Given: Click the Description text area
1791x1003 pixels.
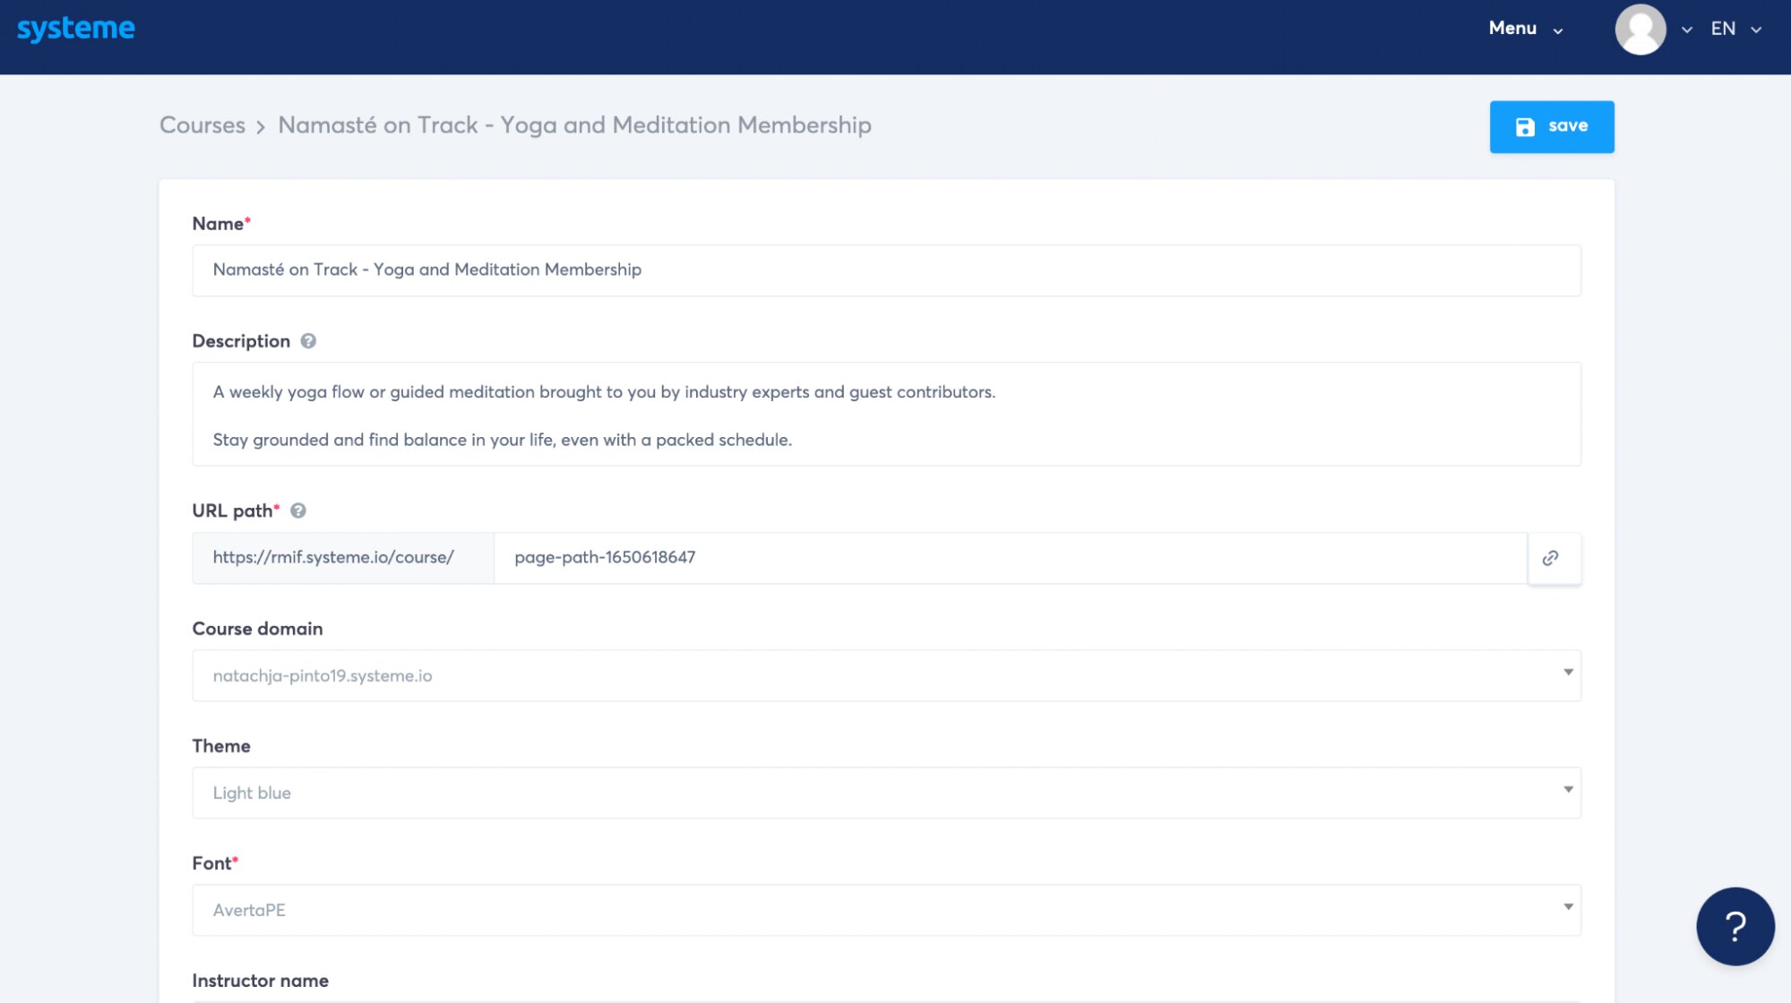Looking at the screenshot, I should [x=885, y=415].
